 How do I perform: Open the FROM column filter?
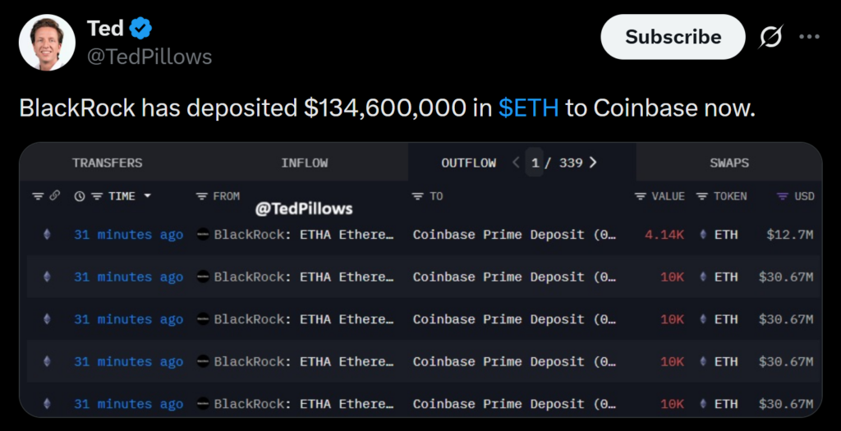(202, 196)
